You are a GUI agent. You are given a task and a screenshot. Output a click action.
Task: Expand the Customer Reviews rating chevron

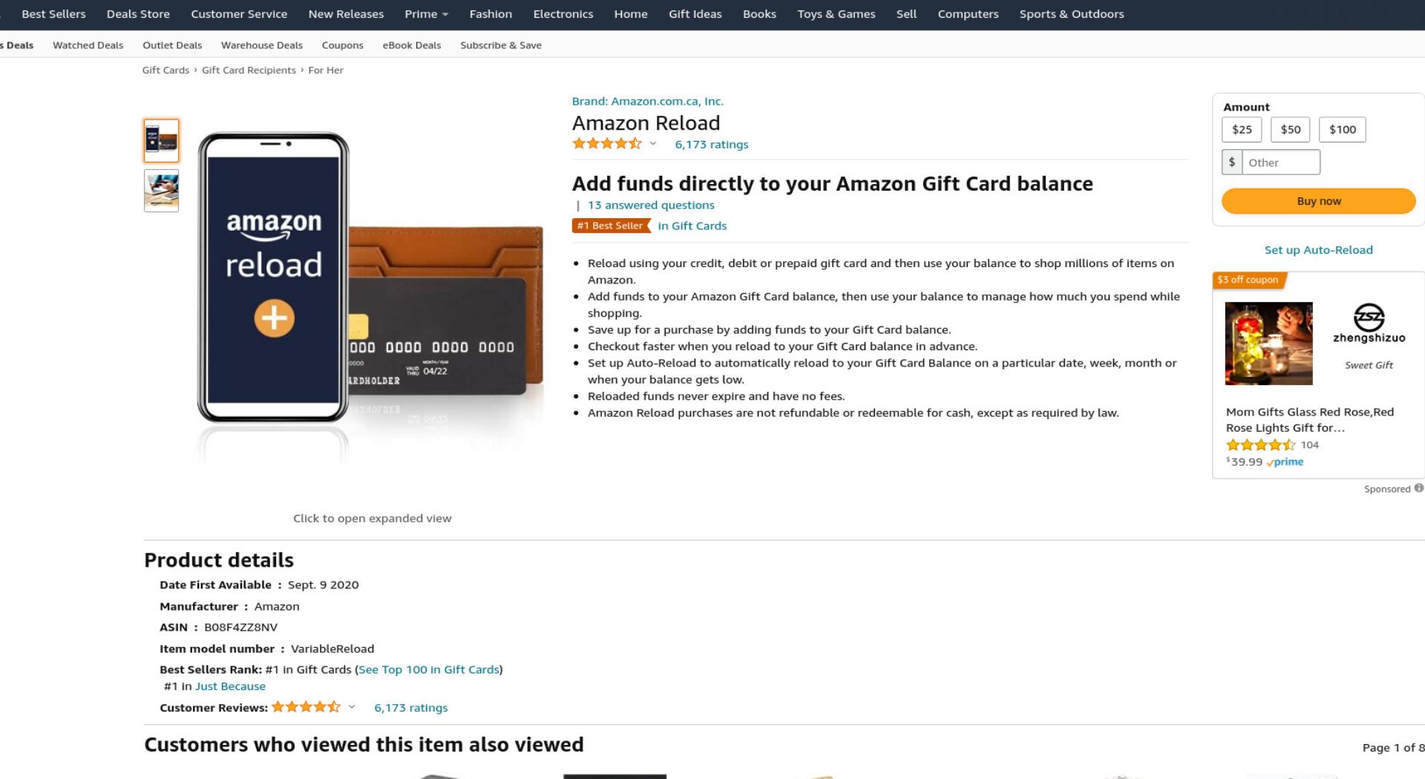tap(352, 707)
